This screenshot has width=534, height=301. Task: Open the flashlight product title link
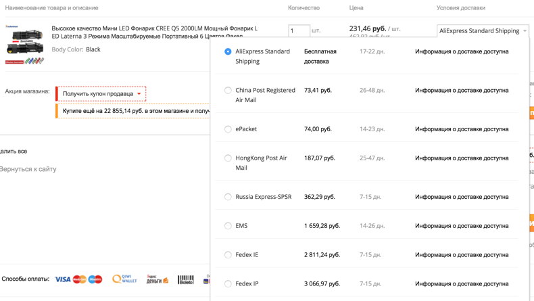[x=154, y=32]
